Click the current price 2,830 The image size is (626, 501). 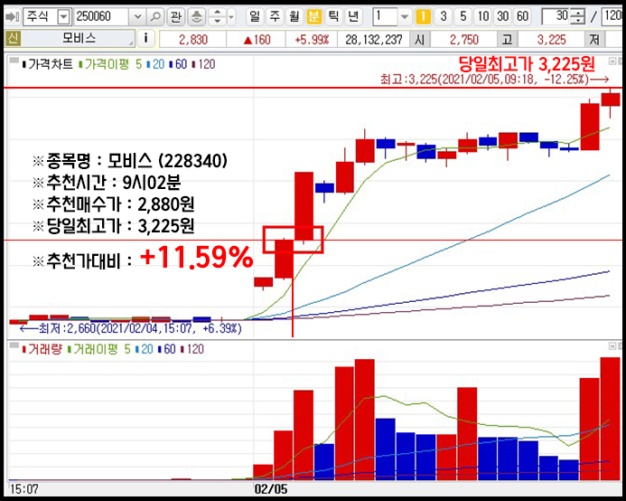(192, 40)
